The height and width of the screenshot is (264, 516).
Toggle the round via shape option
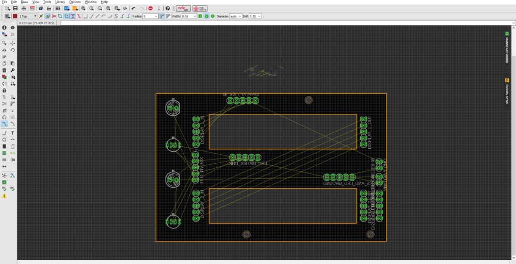206,16
